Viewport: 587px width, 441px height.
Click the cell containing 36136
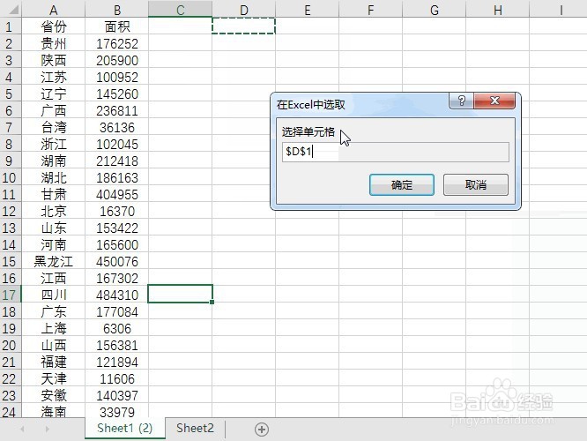117,127
